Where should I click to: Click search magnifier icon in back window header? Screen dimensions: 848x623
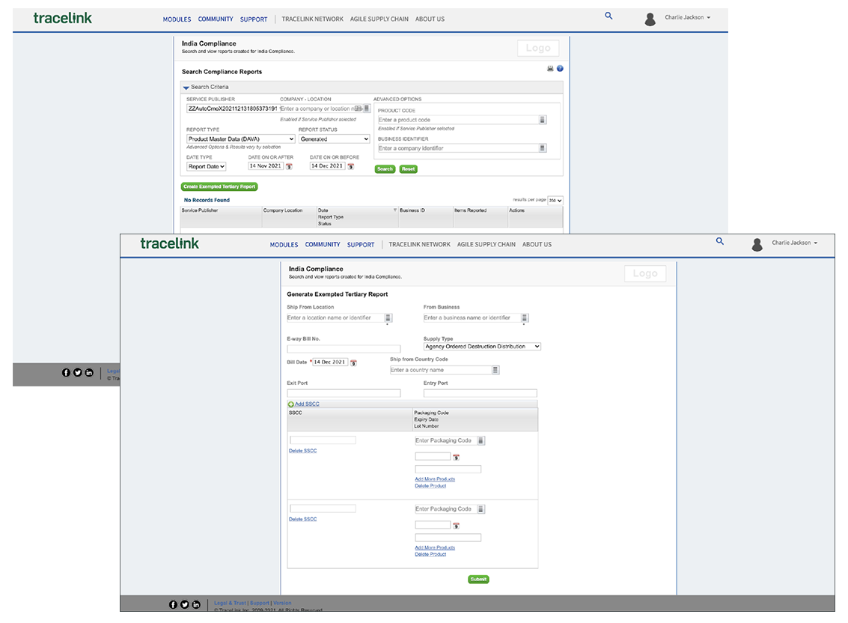click(608, 16)
